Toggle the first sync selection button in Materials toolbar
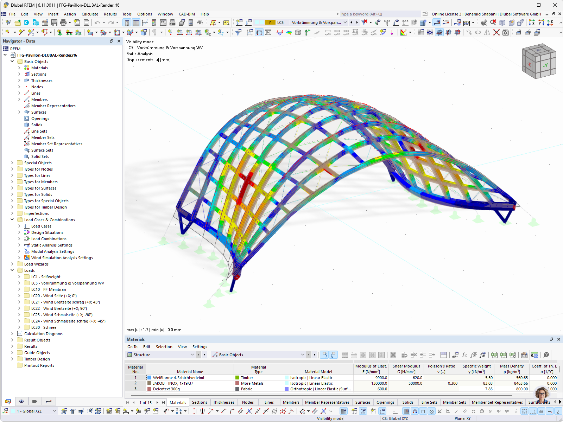Screen dimensions: 563x422 pos(324,355)
